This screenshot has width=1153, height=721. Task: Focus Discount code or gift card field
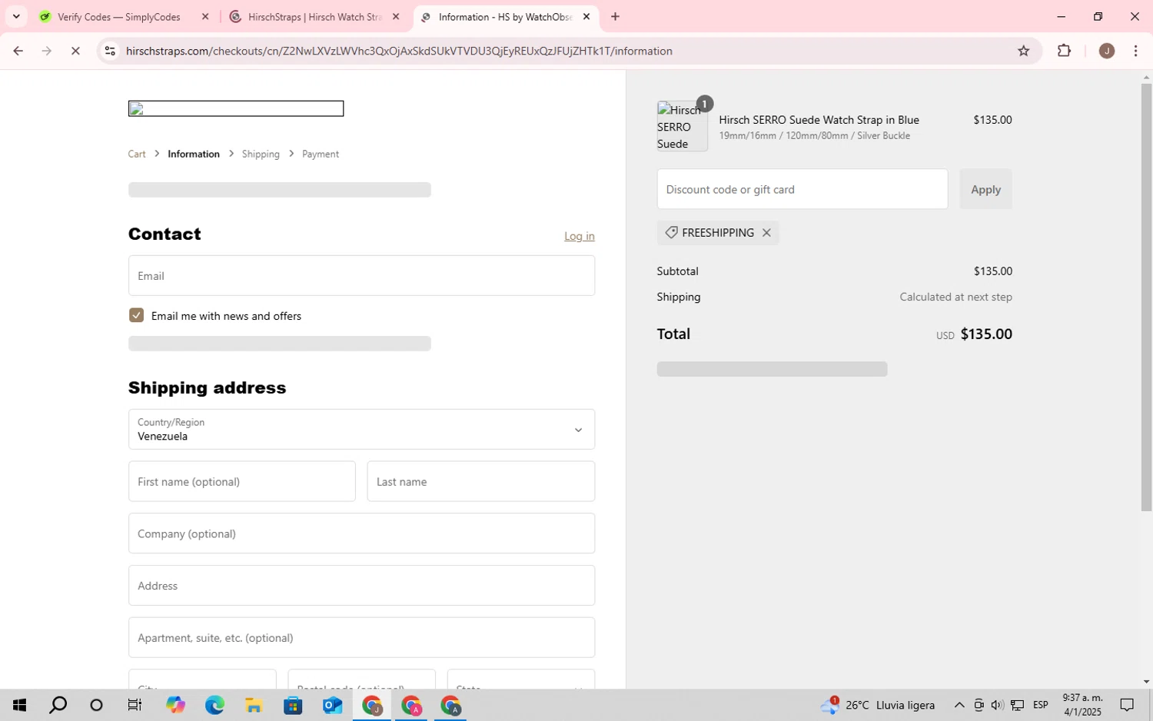pos(802,189)
